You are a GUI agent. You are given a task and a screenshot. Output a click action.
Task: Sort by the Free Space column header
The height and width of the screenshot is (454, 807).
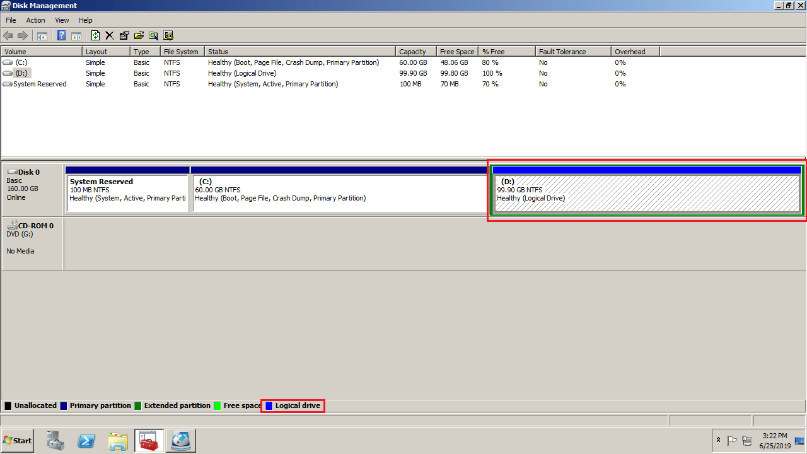[x=456, y=52]
